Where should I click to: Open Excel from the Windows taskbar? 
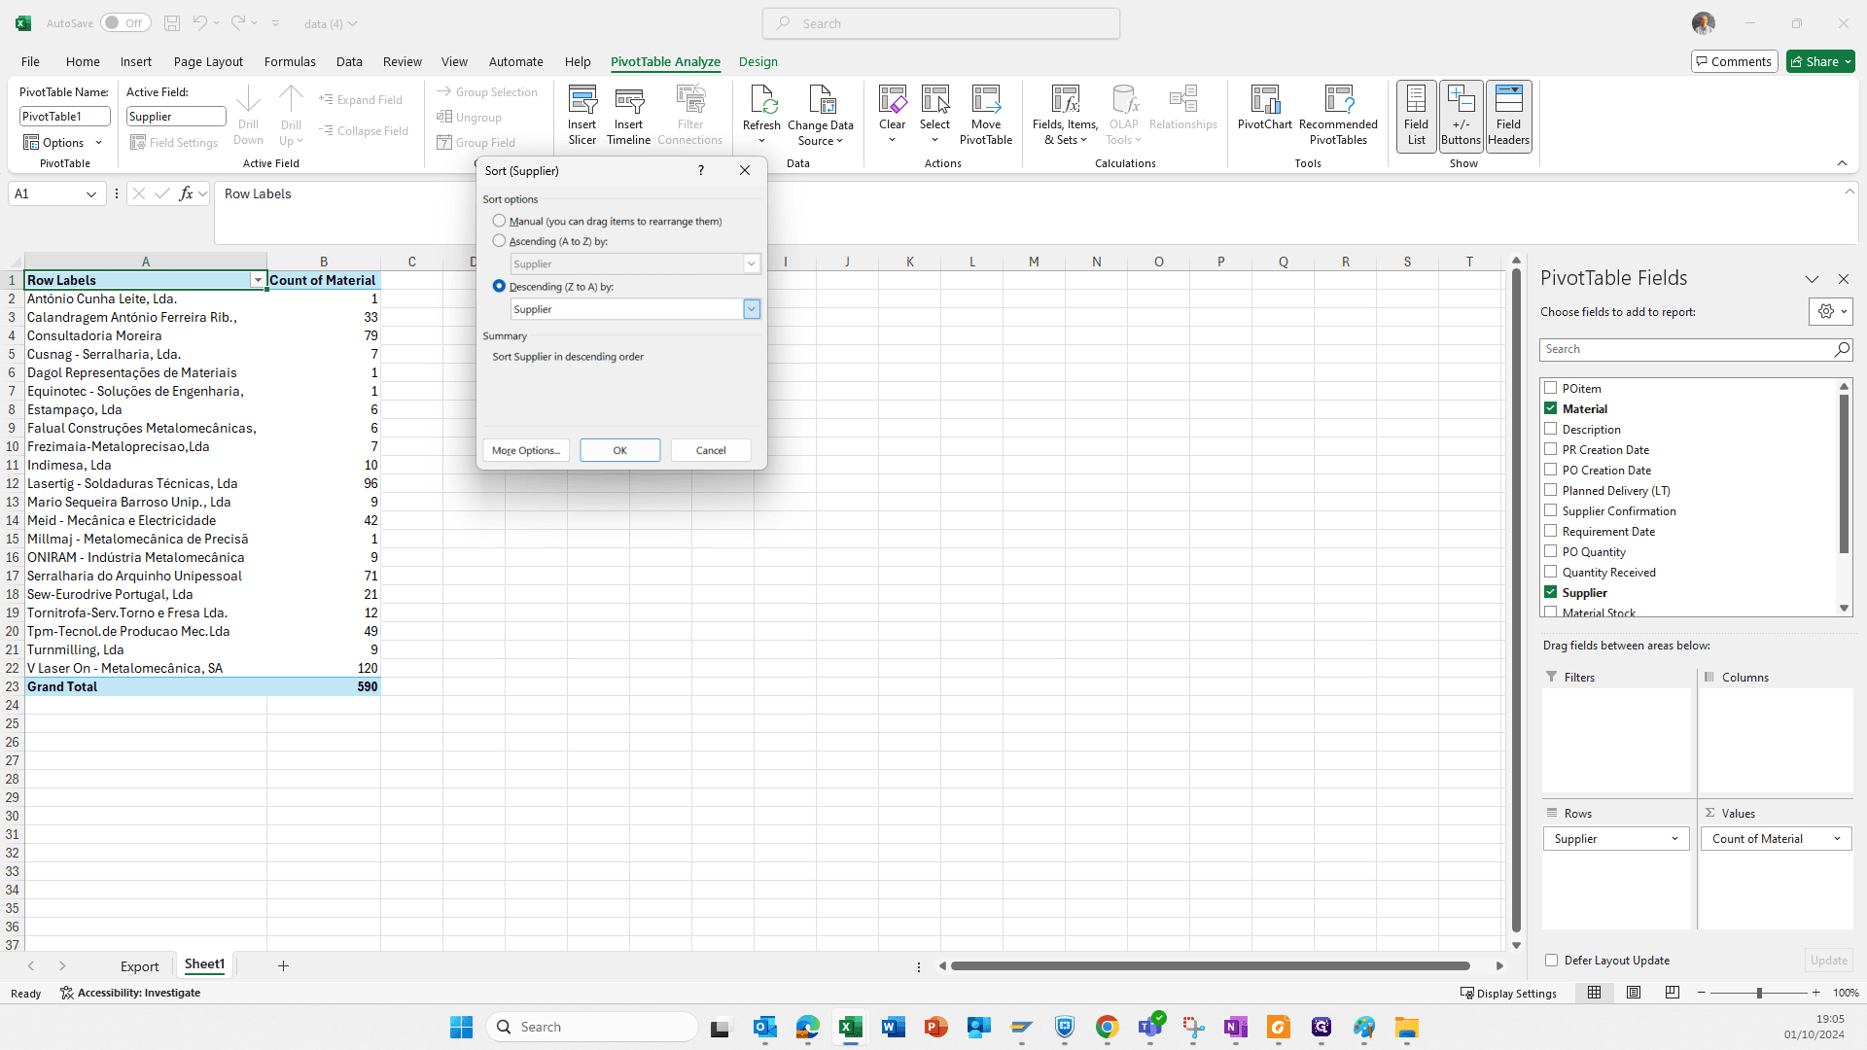click(x=851, y=1027)
